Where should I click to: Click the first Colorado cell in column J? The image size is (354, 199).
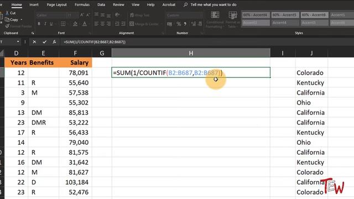311,72
